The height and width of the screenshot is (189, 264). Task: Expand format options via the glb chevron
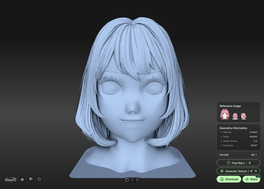coord(256,155)
